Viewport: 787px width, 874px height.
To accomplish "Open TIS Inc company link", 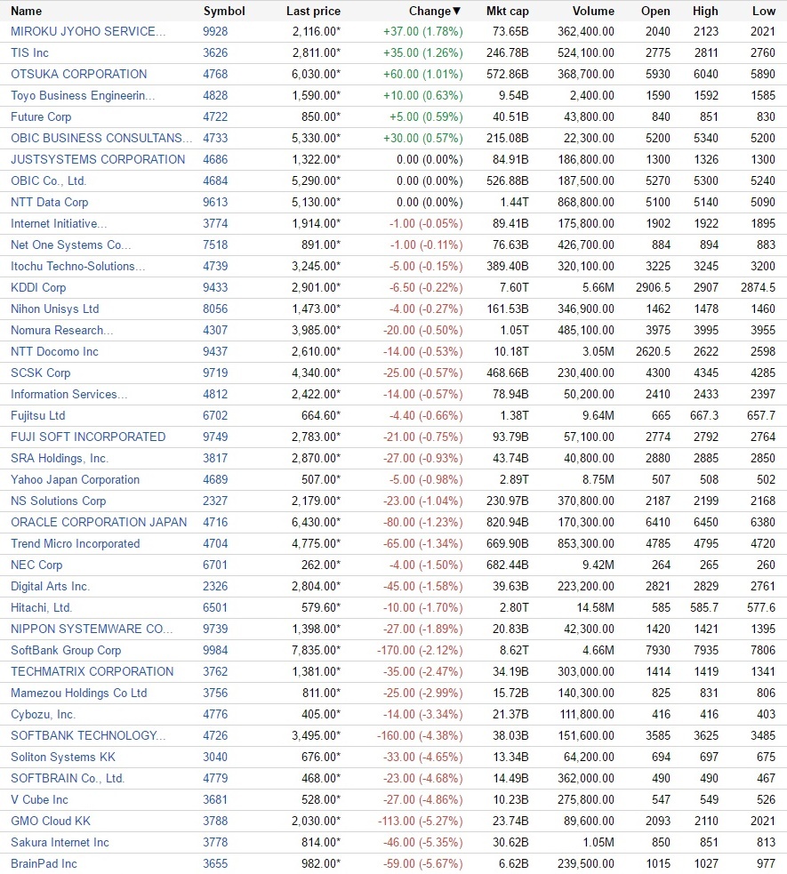I will point(29,53).
